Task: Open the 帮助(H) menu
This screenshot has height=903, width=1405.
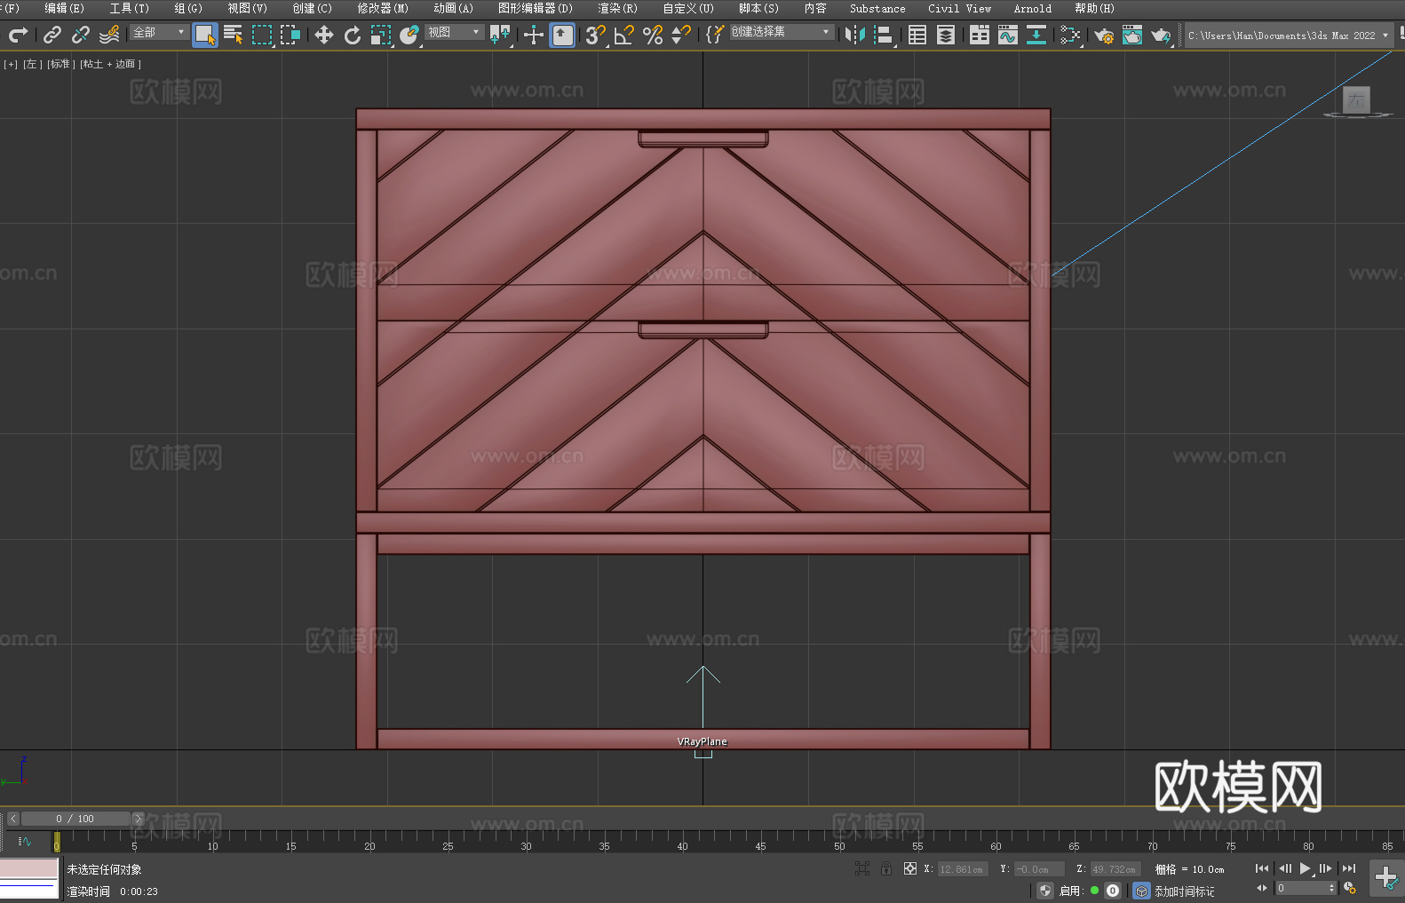Action: point(1094,8)
